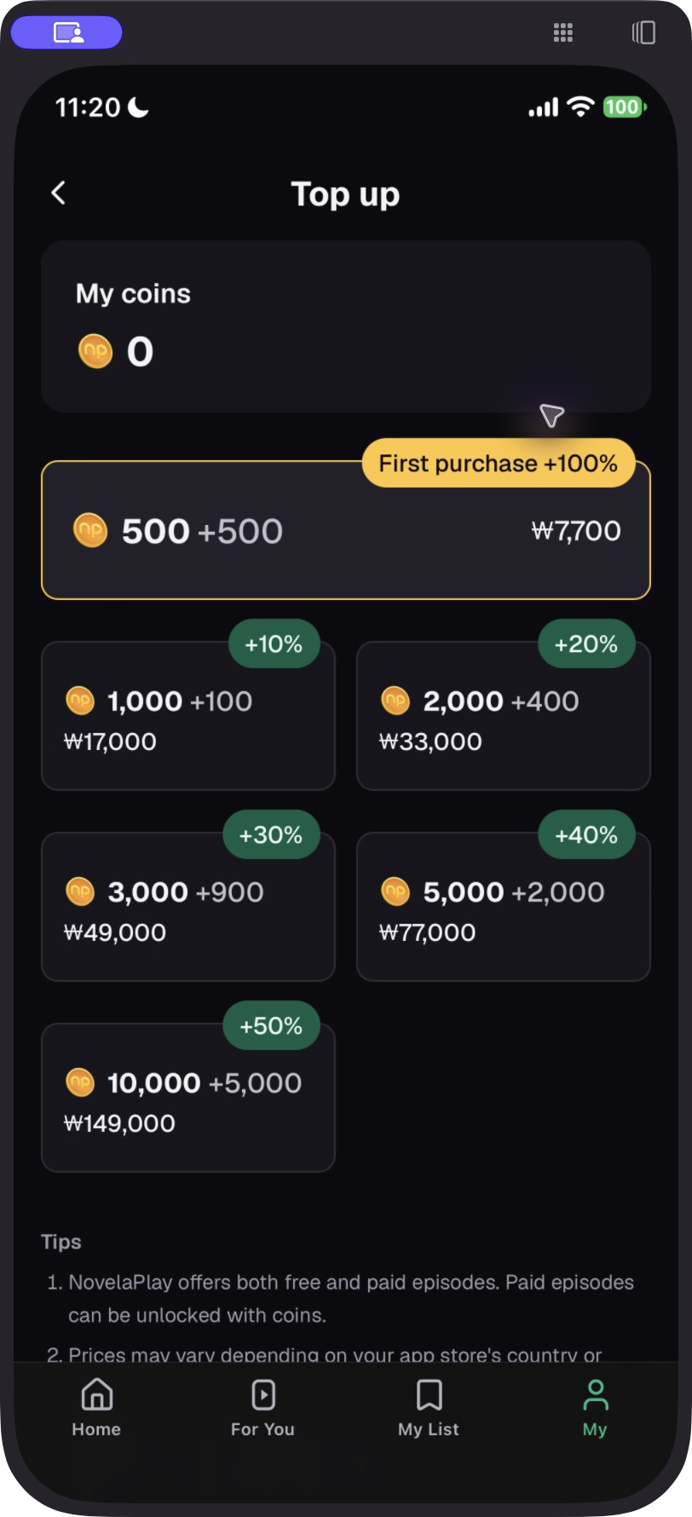
Task: Choose the 5,000 +2,000 coins package
Action: coord(504,907)
